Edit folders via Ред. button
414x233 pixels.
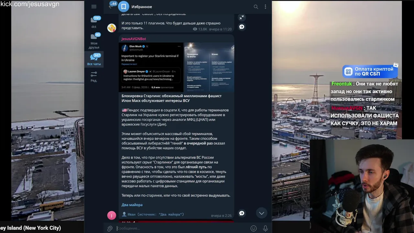tap(94, 77)
